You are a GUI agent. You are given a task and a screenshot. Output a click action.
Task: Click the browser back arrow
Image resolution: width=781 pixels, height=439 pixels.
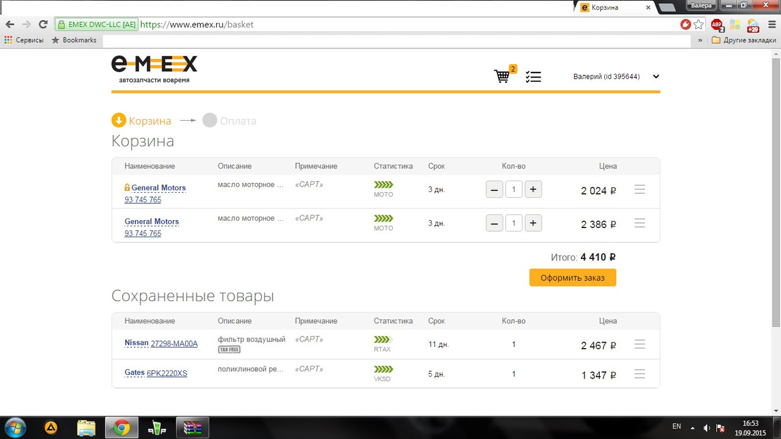(x=10, y=24)
